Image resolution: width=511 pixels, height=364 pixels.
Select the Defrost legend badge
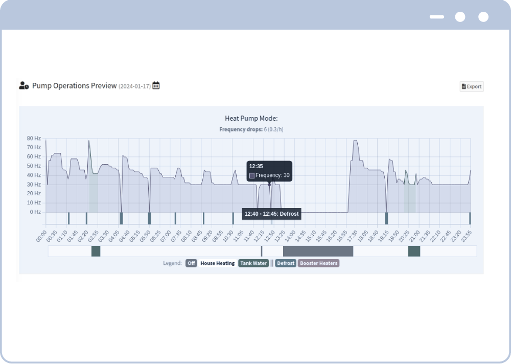coord(286,263)
